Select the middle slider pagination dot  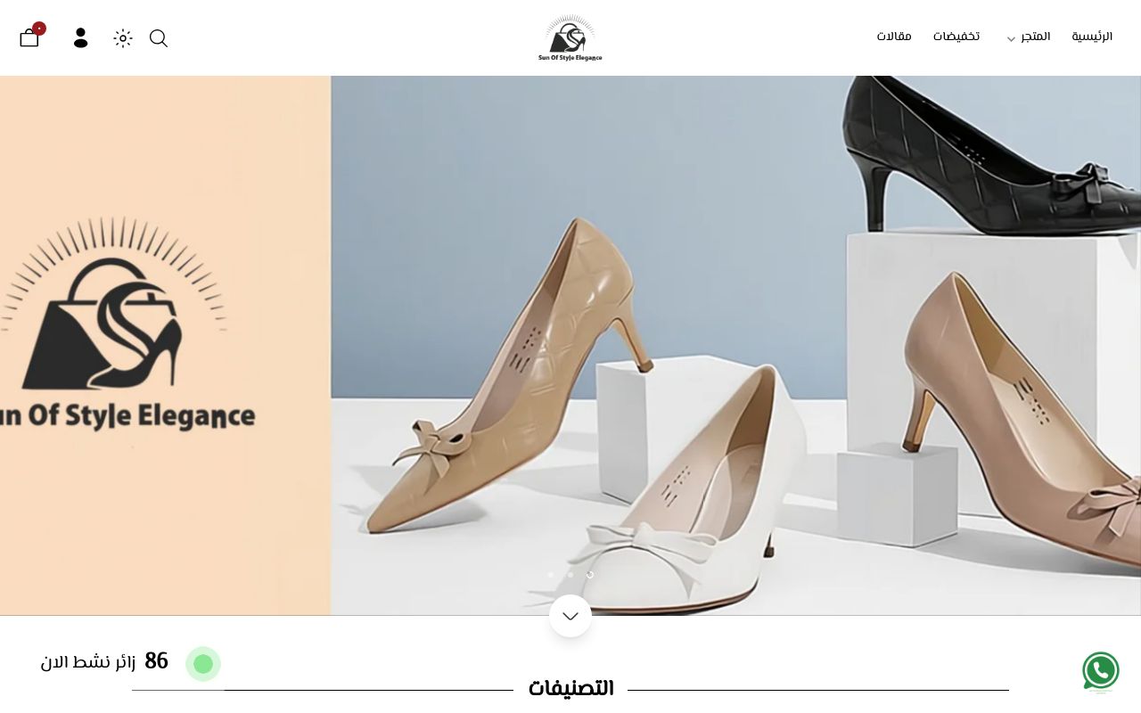click(570, 575)
